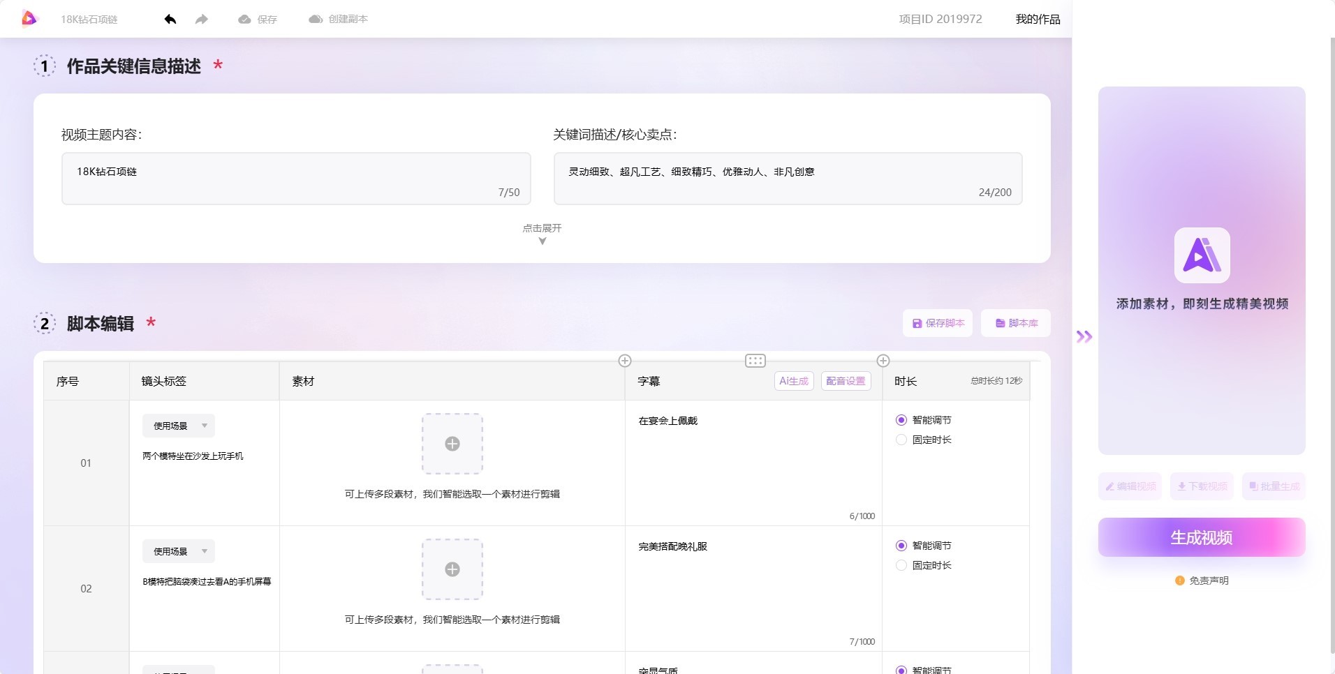Click 批量生成 button
The width and height of the screenshot is (1335, 674).
(x=1274, y=486)
